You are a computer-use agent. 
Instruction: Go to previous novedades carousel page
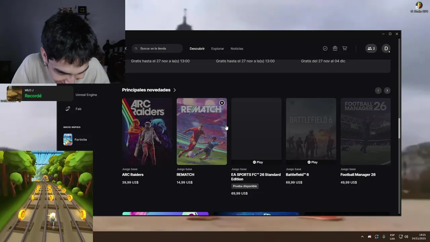pos(378,90)
